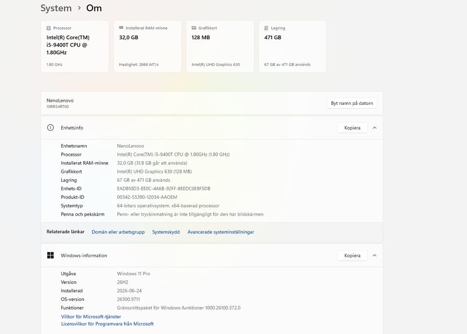Click Hastighet: 2666 MT/s in the RAM card
This screenshot has height=334, width=467.
tap(139, 65)
